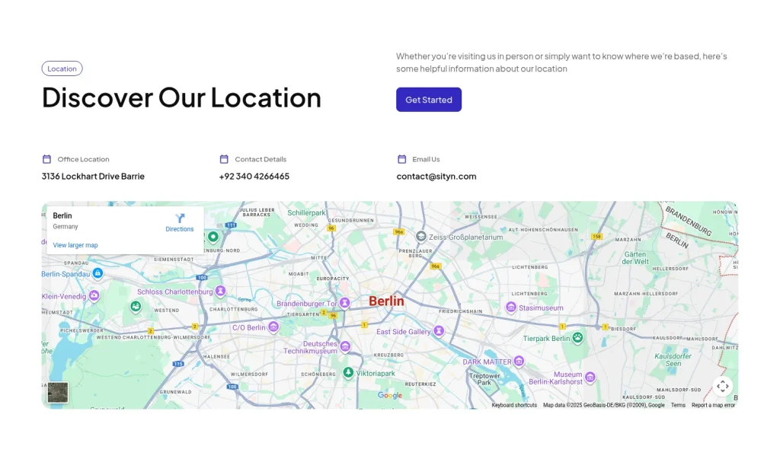Open the View larger map link
Screen dimensions: 780x459
coord(75,244)
